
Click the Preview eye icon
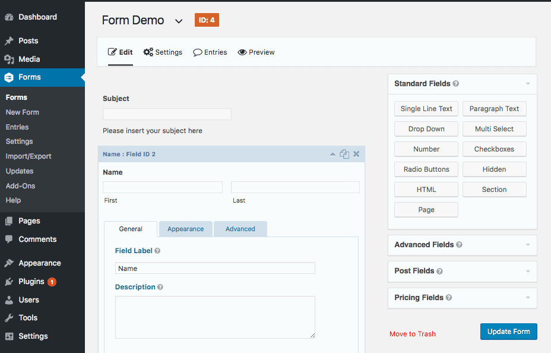[x=242, y=52]
